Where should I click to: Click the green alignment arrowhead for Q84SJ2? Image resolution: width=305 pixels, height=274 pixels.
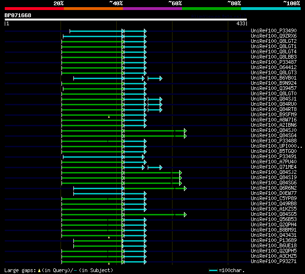pos(181,173)
